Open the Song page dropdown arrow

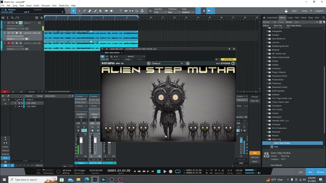311,11
